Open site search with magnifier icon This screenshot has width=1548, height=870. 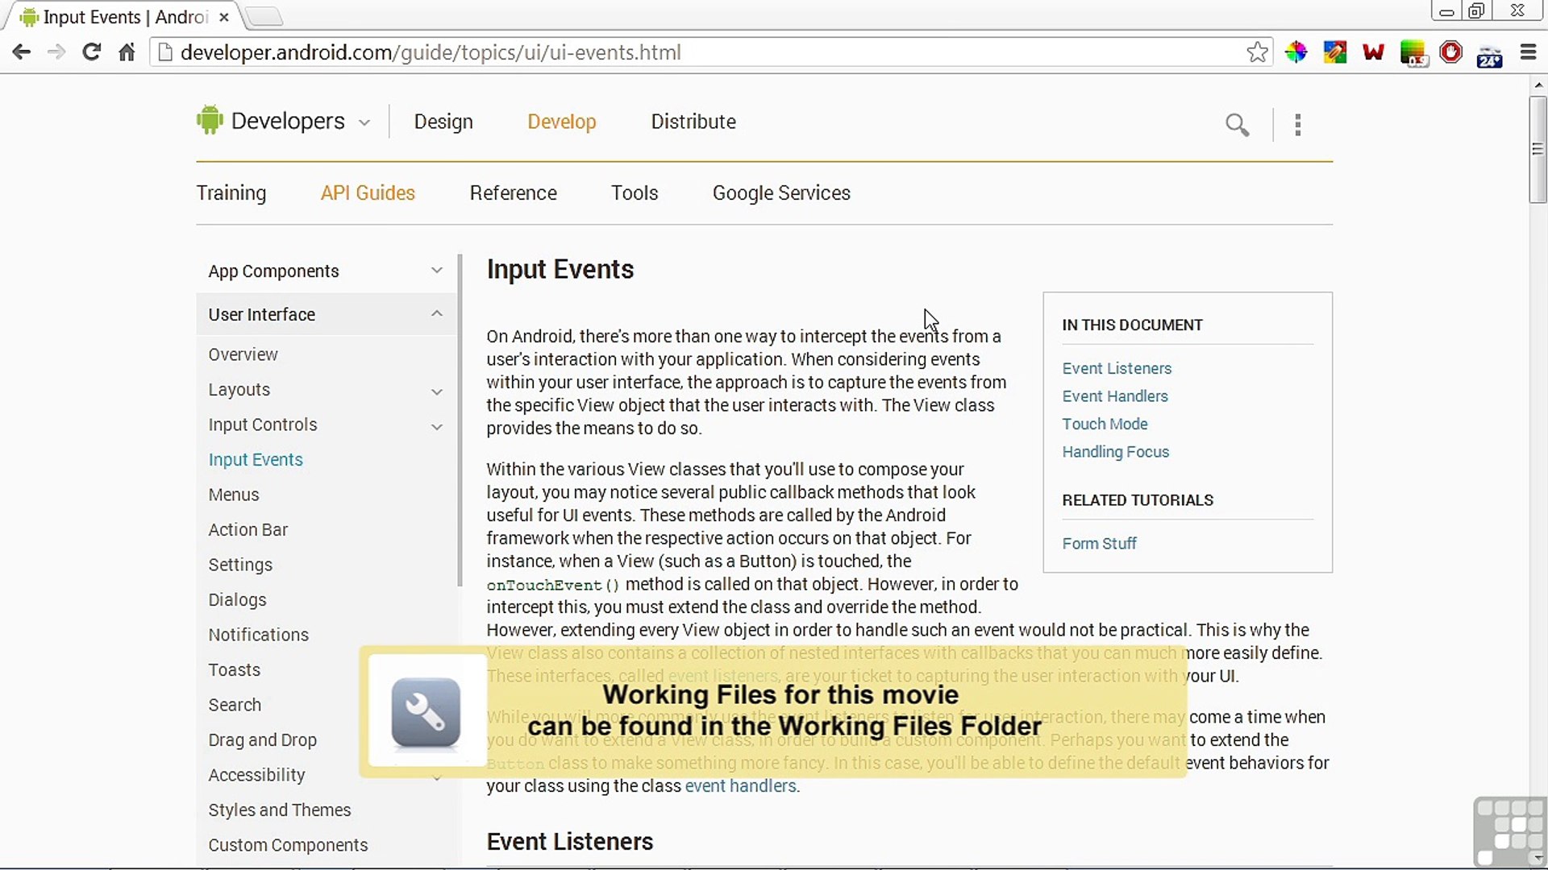(x=1237, y=125)
